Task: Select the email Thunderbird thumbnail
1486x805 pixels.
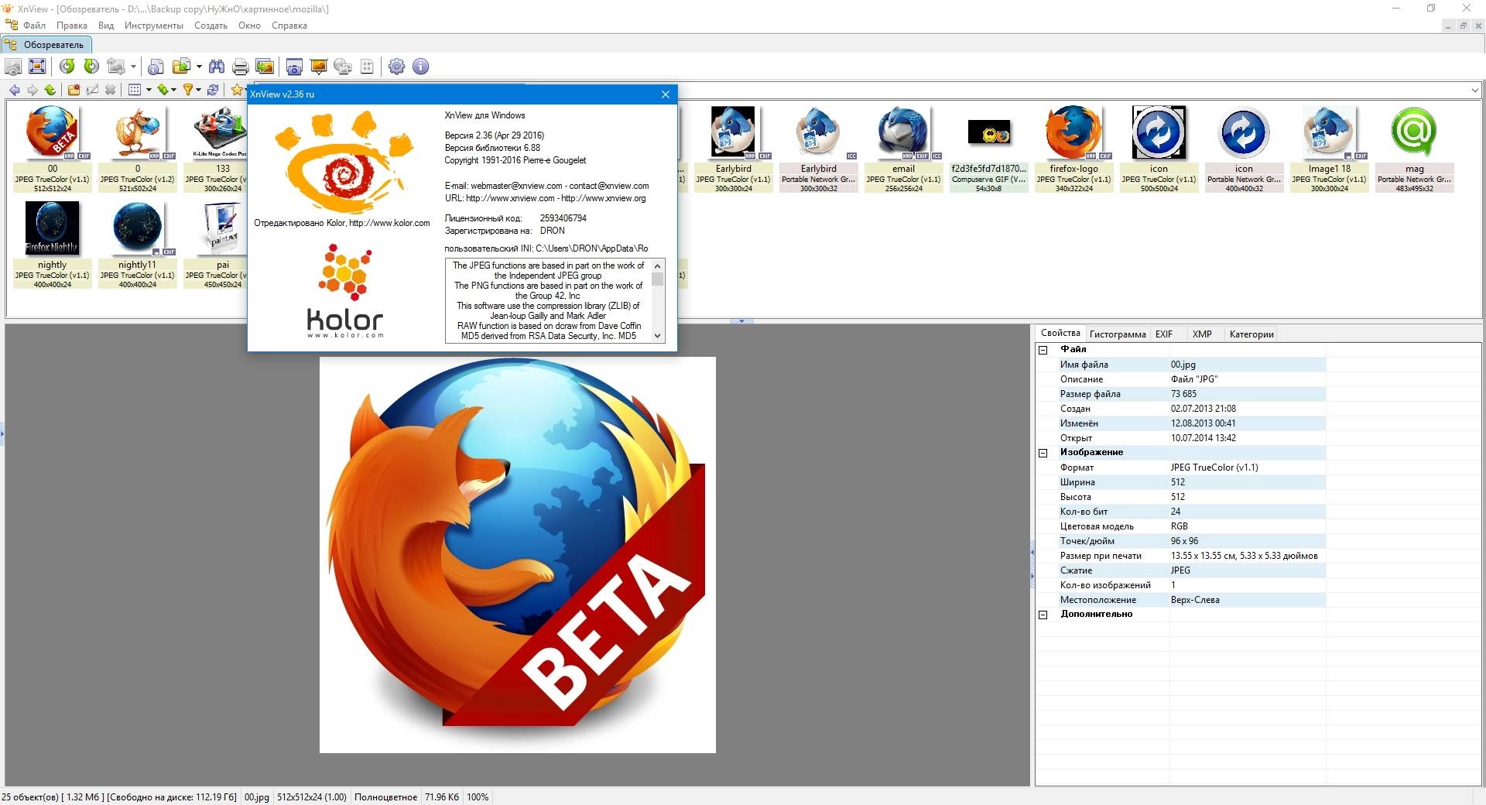Action: [903, 149]
